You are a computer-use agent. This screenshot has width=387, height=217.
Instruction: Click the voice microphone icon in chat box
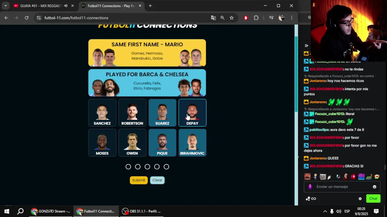(x=310, y=187)
